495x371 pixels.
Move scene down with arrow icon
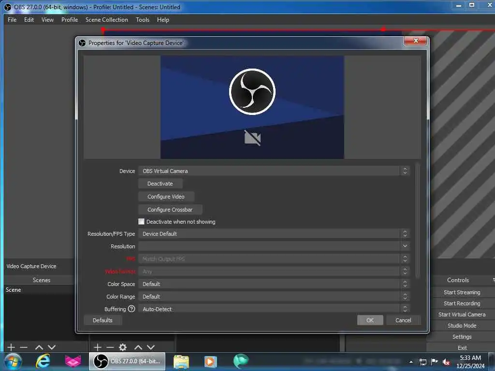pos(52,347)
